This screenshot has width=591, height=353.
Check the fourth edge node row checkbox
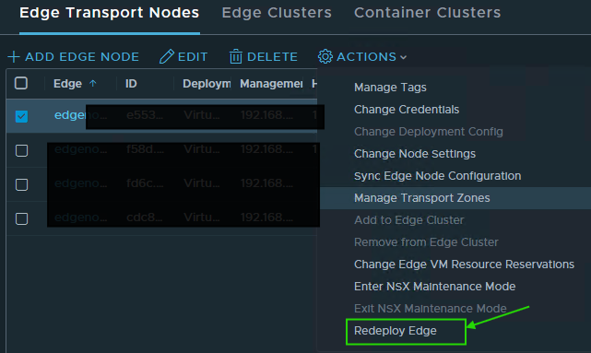tap(21, 218)
